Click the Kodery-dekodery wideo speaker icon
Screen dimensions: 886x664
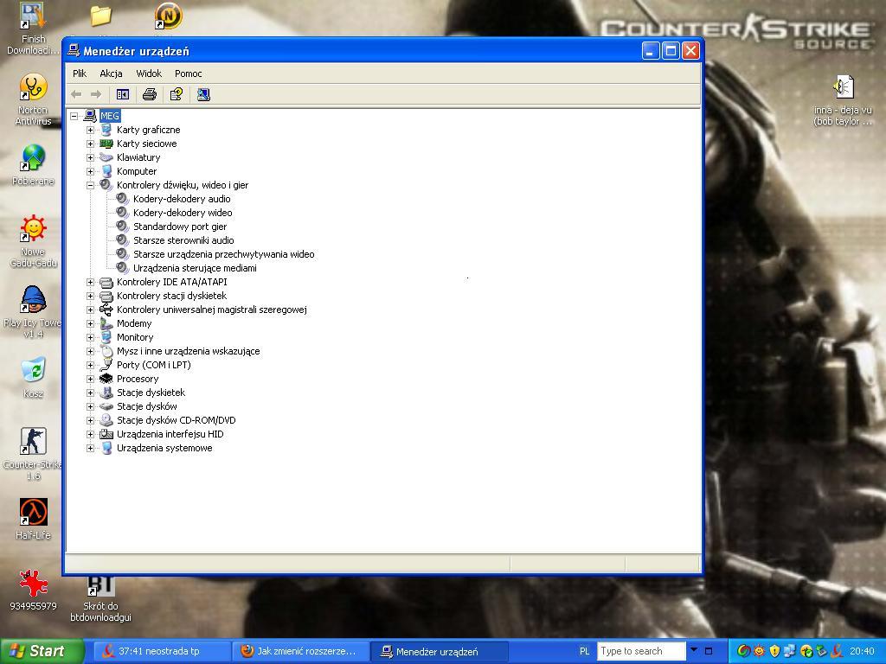(123, 213)
